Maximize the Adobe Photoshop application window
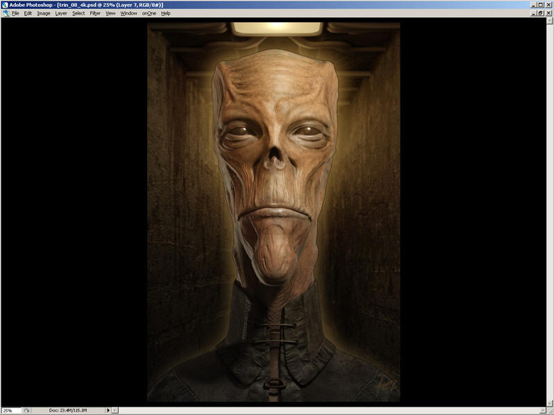This screenshot has height=415, width=554. coord(541,5)
